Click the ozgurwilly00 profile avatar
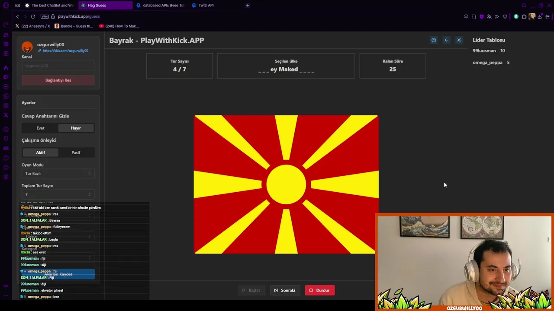The height and width of the screenshot is (311, 554). (x=27, y=47)
